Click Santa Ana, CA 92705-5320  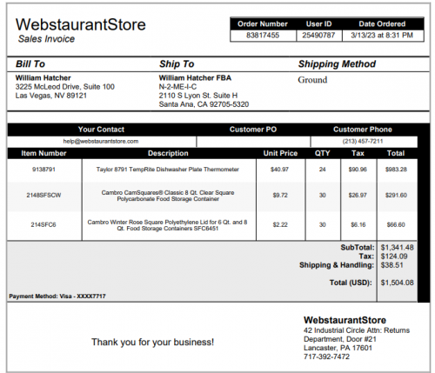pos(204,104)
